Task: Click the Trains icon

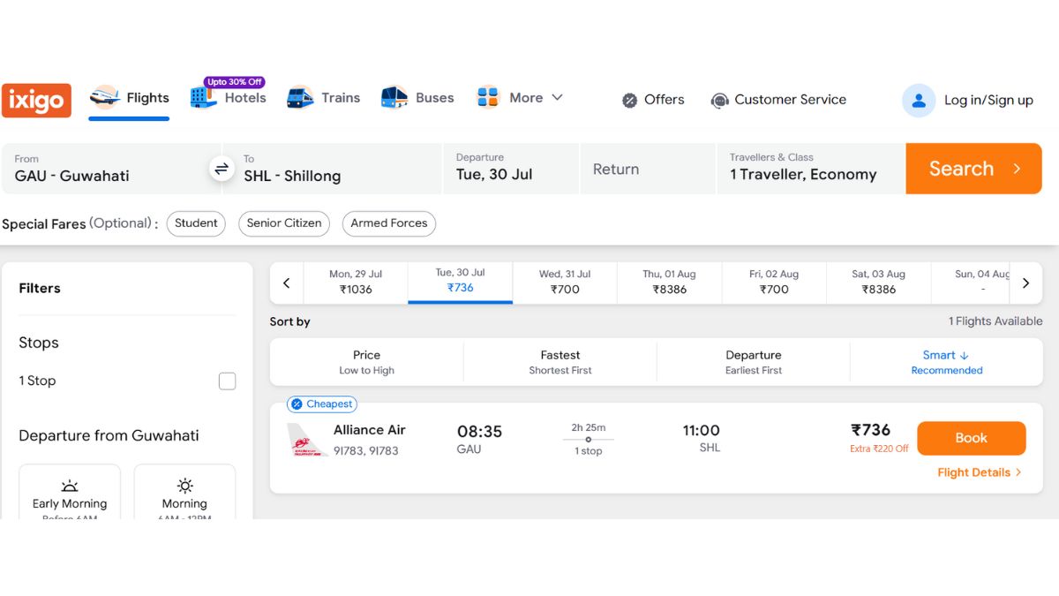Action: [300, 97]
